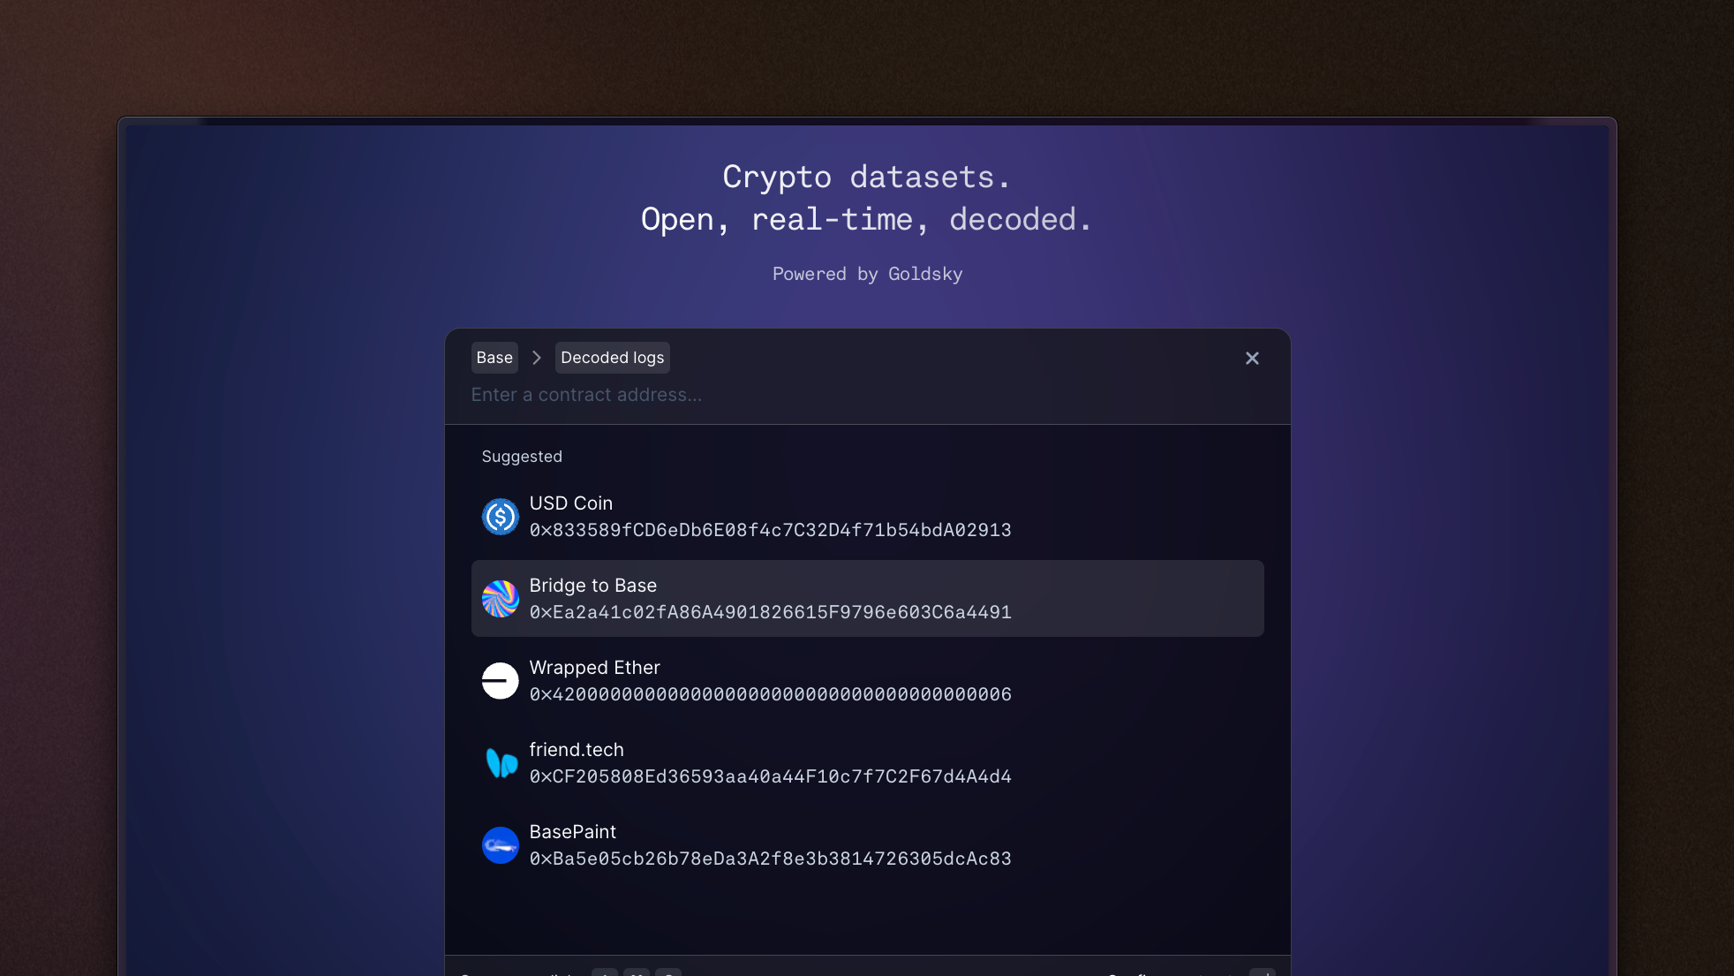Choose the BasePaint suggestion title
Viewport: 1734px width, 976px height.
click(573, 832)
